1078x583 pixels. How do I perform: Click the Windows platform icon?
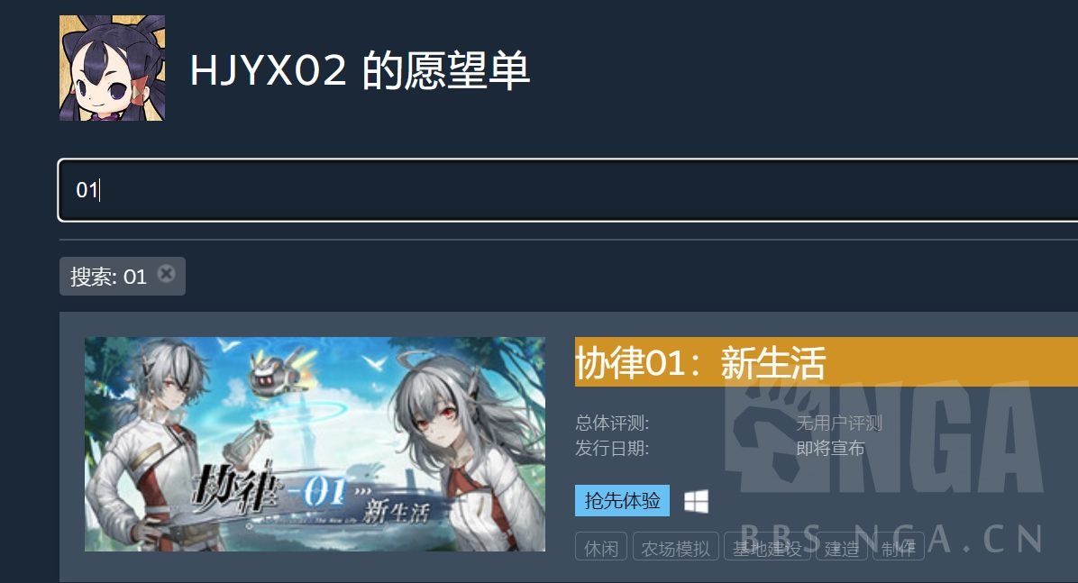point(696,501)
